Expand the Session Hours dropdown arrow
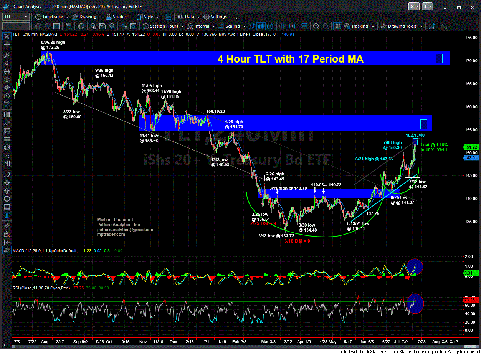The image size is (481, 354). pyautogui.click(x=182, y=26)
